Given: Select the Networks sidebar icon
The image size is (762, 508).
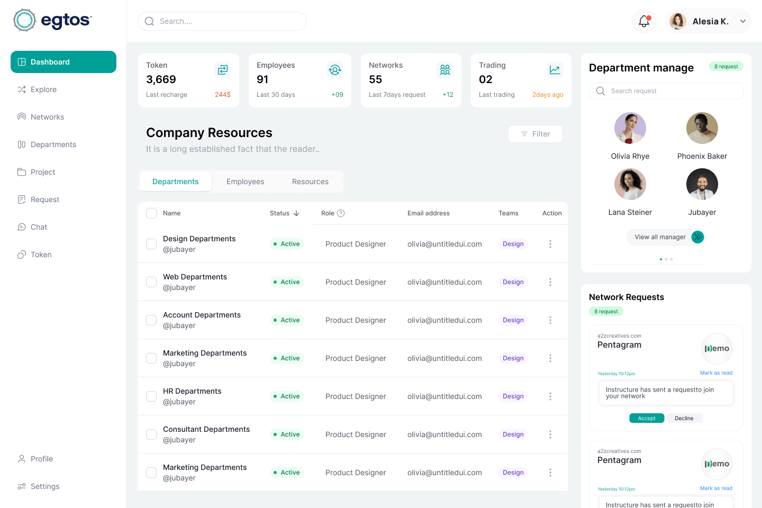Looking at the screenshot, I should pyautogui.click(x=21, y=117).
